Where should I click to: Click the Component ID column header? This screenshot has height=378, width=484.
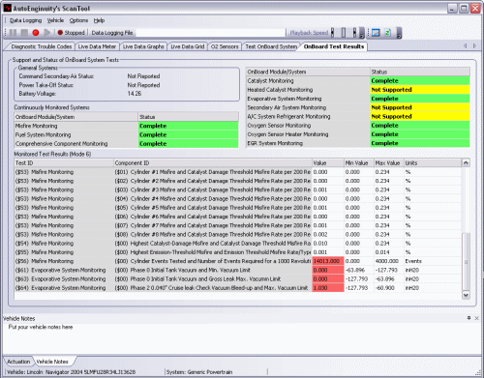point(213,163)
